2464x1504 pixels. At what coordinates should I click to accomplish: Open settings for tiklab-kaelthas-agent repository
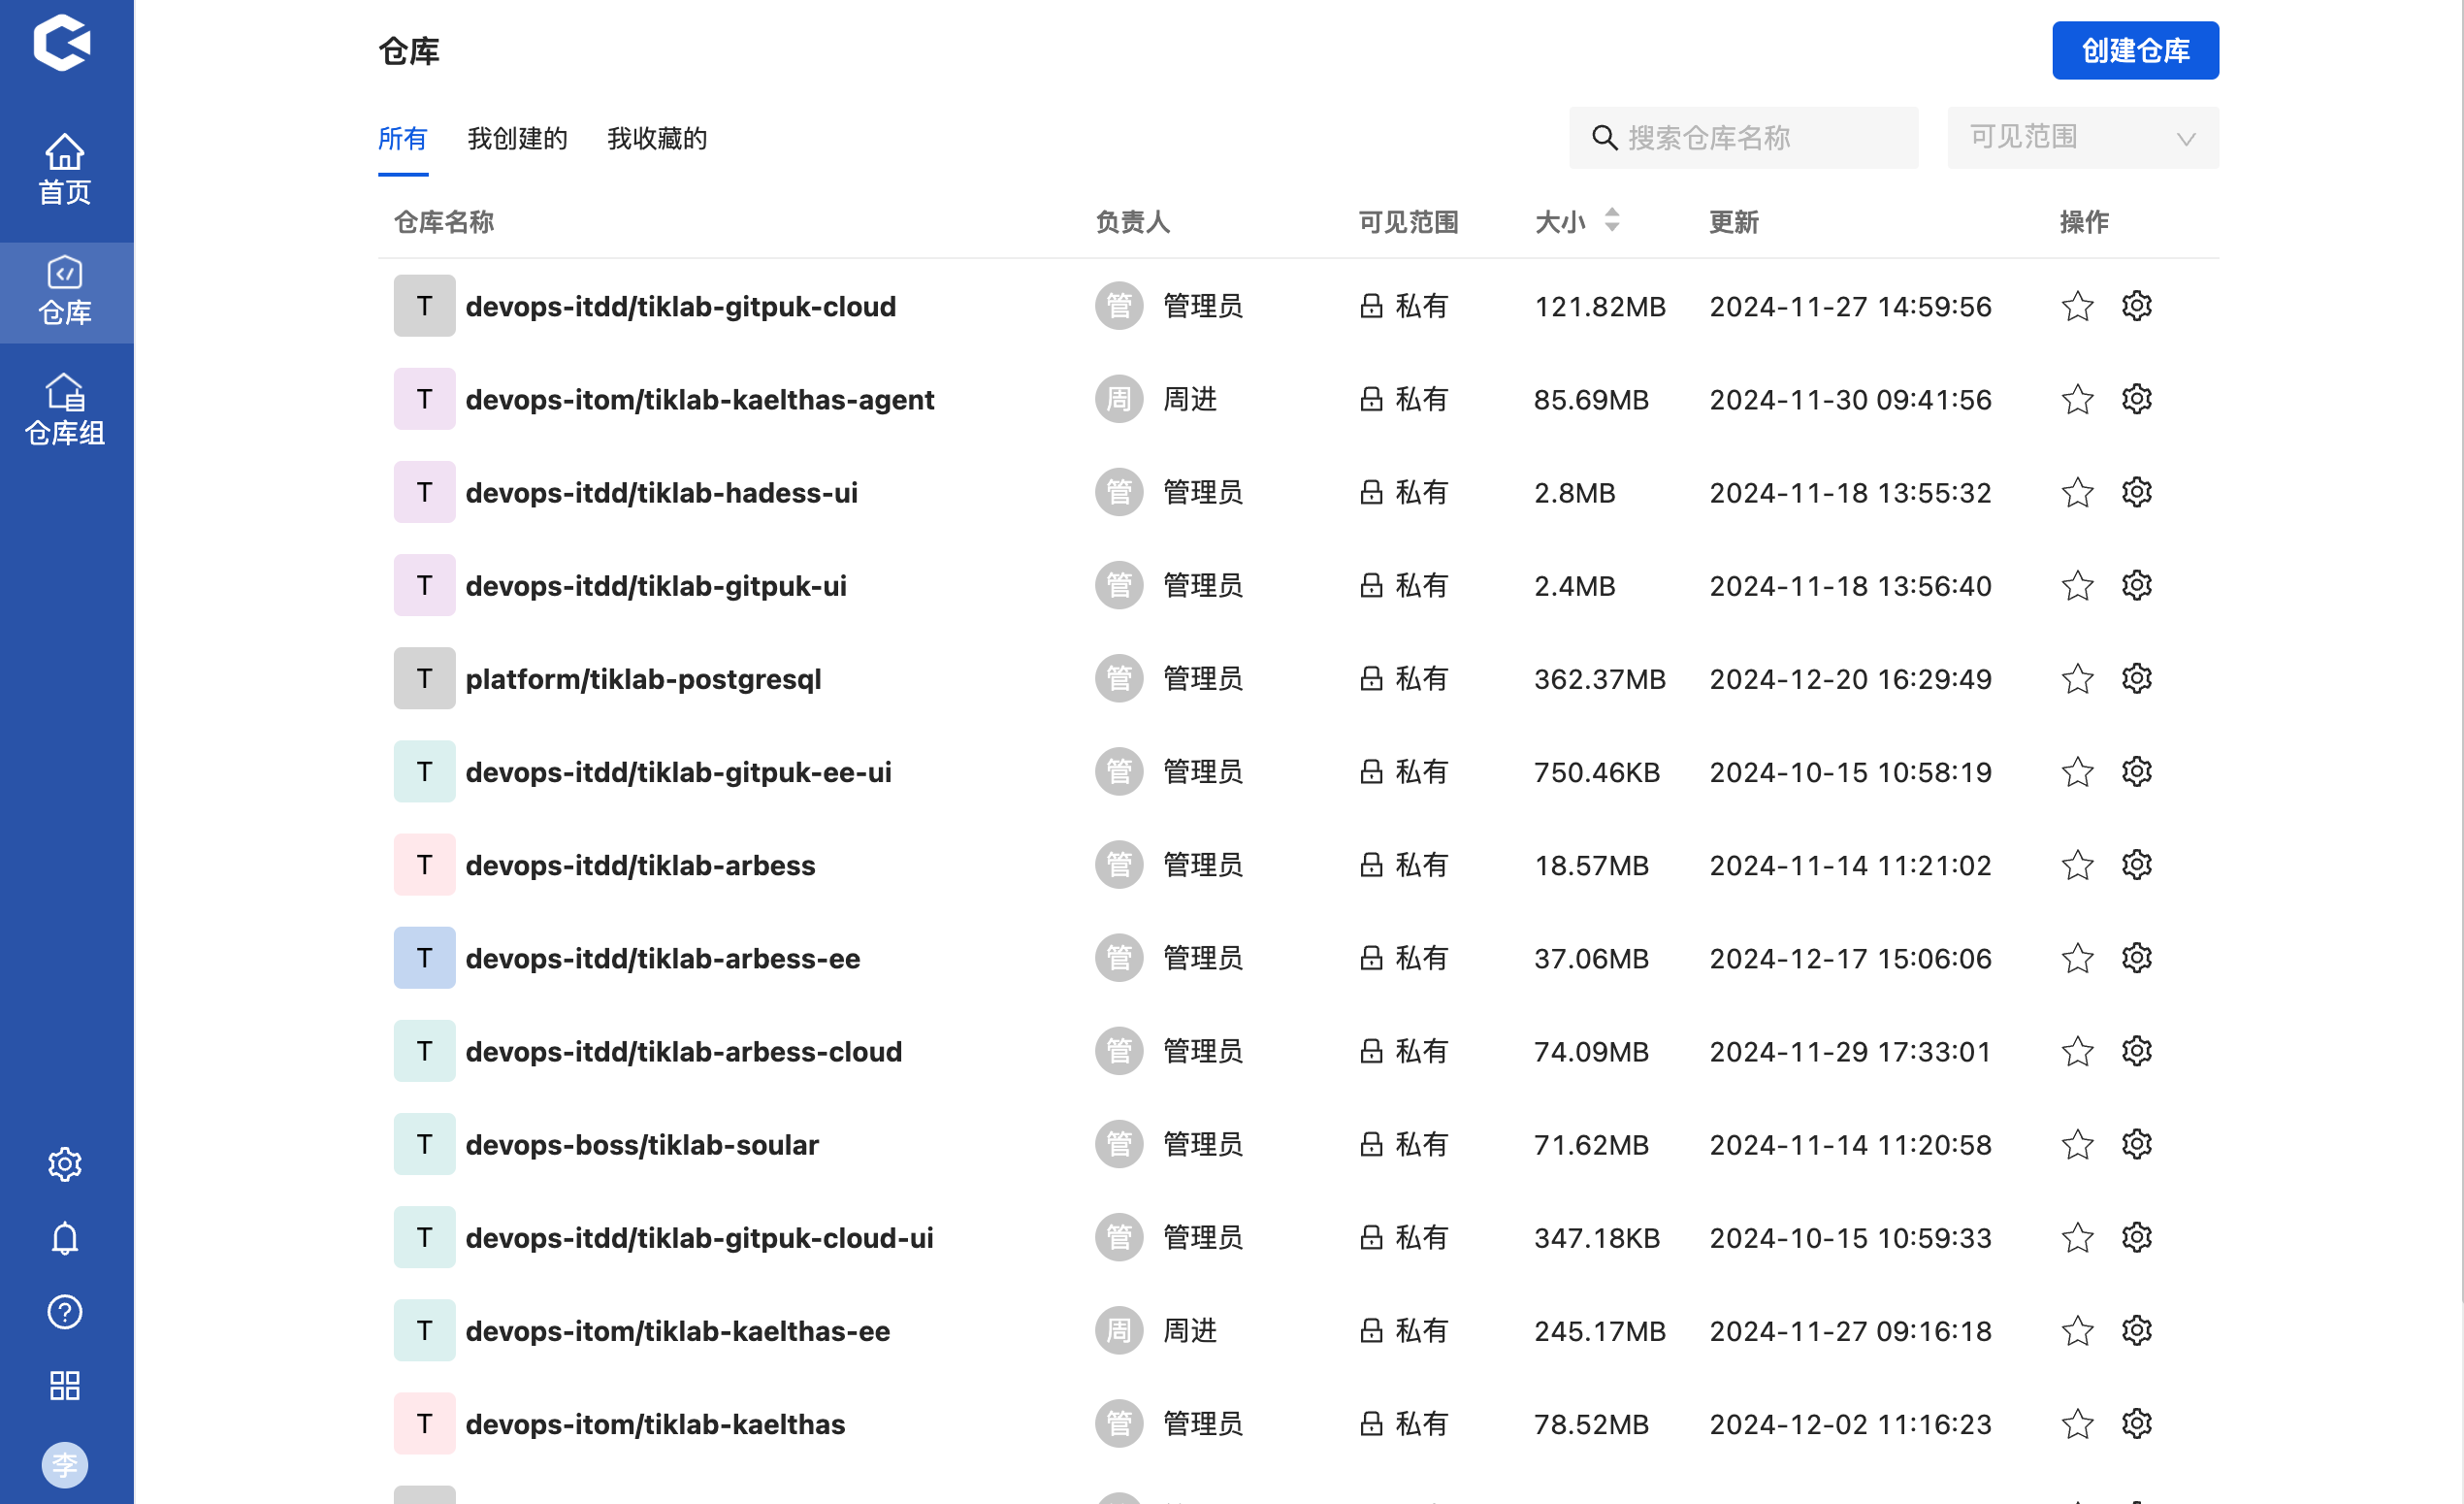coord(2137,399)
